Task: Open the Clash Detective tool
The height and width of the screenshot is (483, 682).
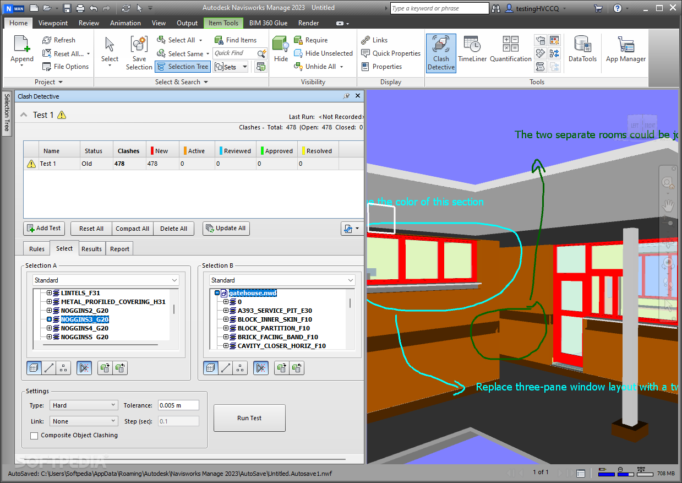Action: click(x=441, y=53)
